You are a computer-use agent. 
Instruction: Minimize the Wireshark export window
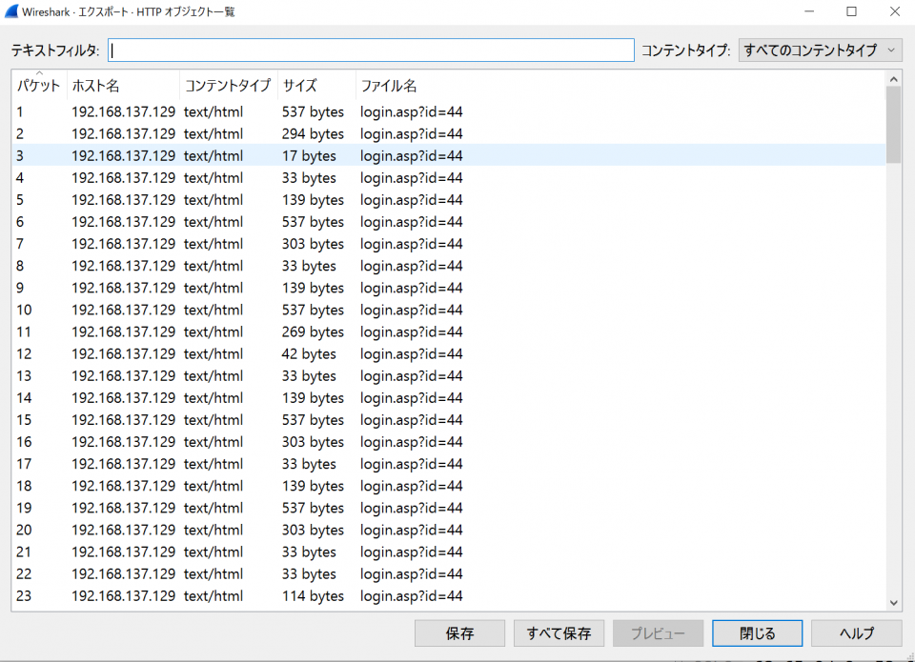[x=809, y=11]
